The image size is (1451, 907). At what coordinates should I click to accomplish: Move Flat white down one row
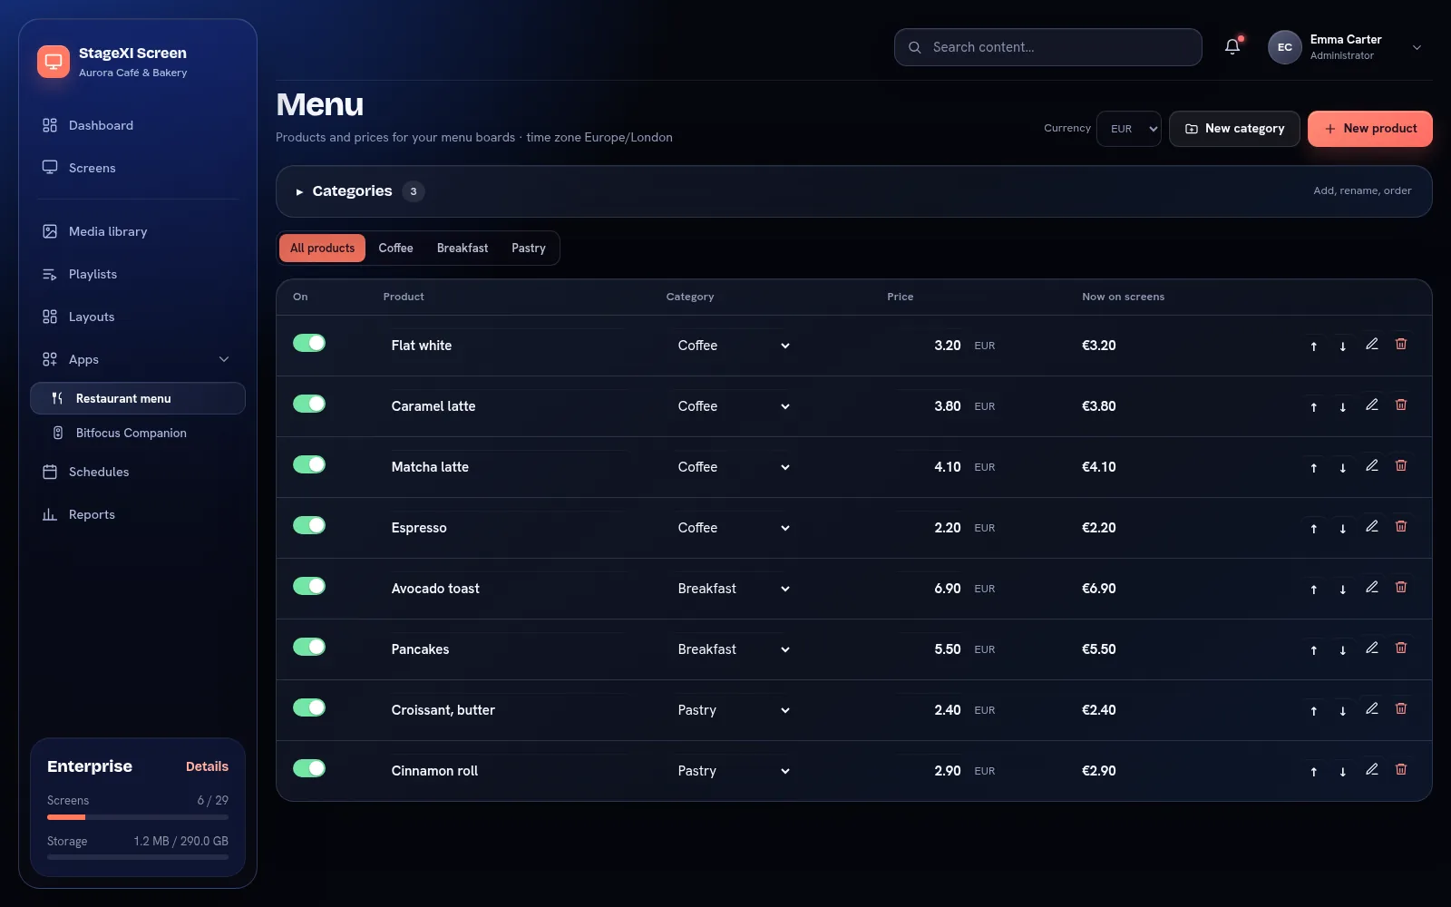point(1342,346)
